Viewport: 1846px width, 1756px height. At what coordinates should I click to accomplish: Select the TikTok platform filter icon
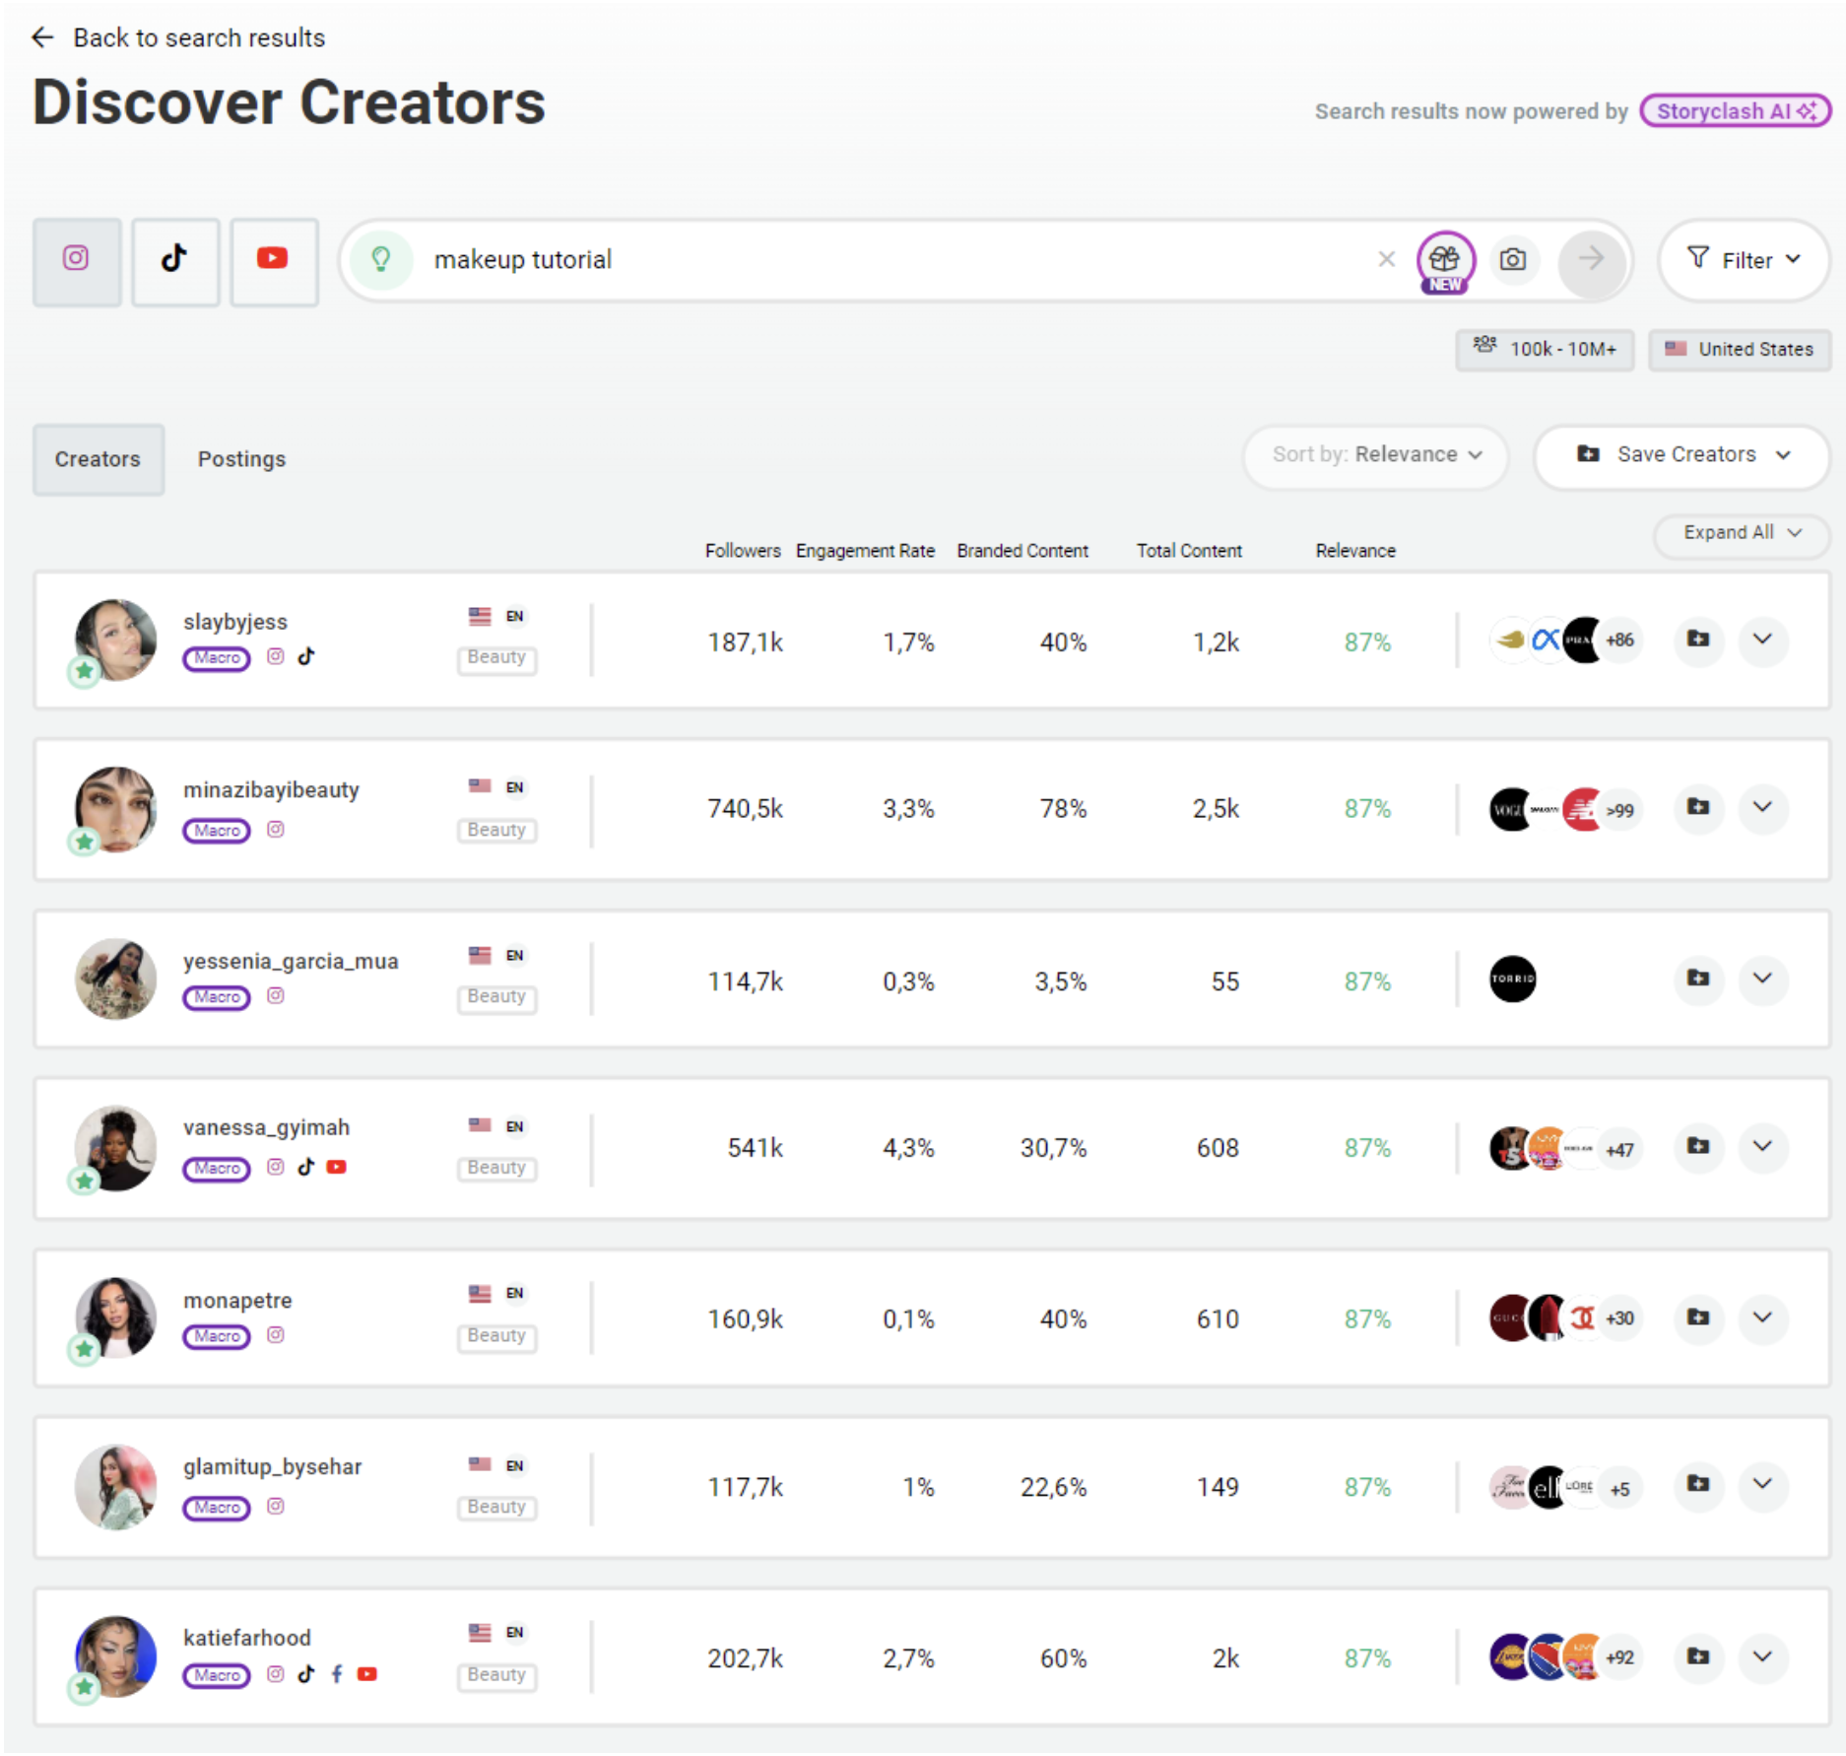click(x=174, y=260)
